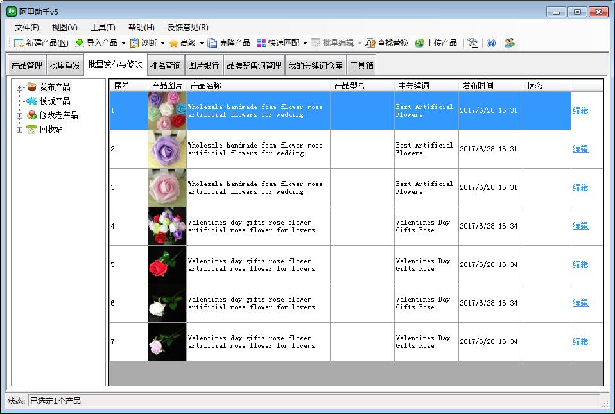Select the purple rose thumbnail in row 2

[x=167, y=149]
